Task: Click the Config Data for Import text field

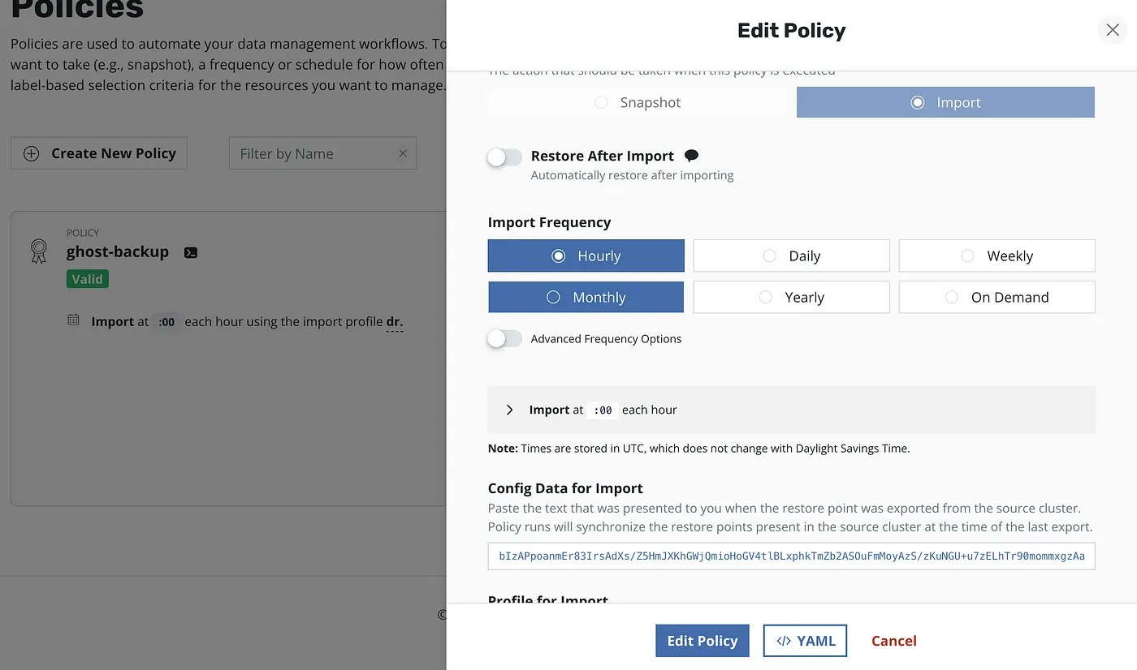Action: 791,556
